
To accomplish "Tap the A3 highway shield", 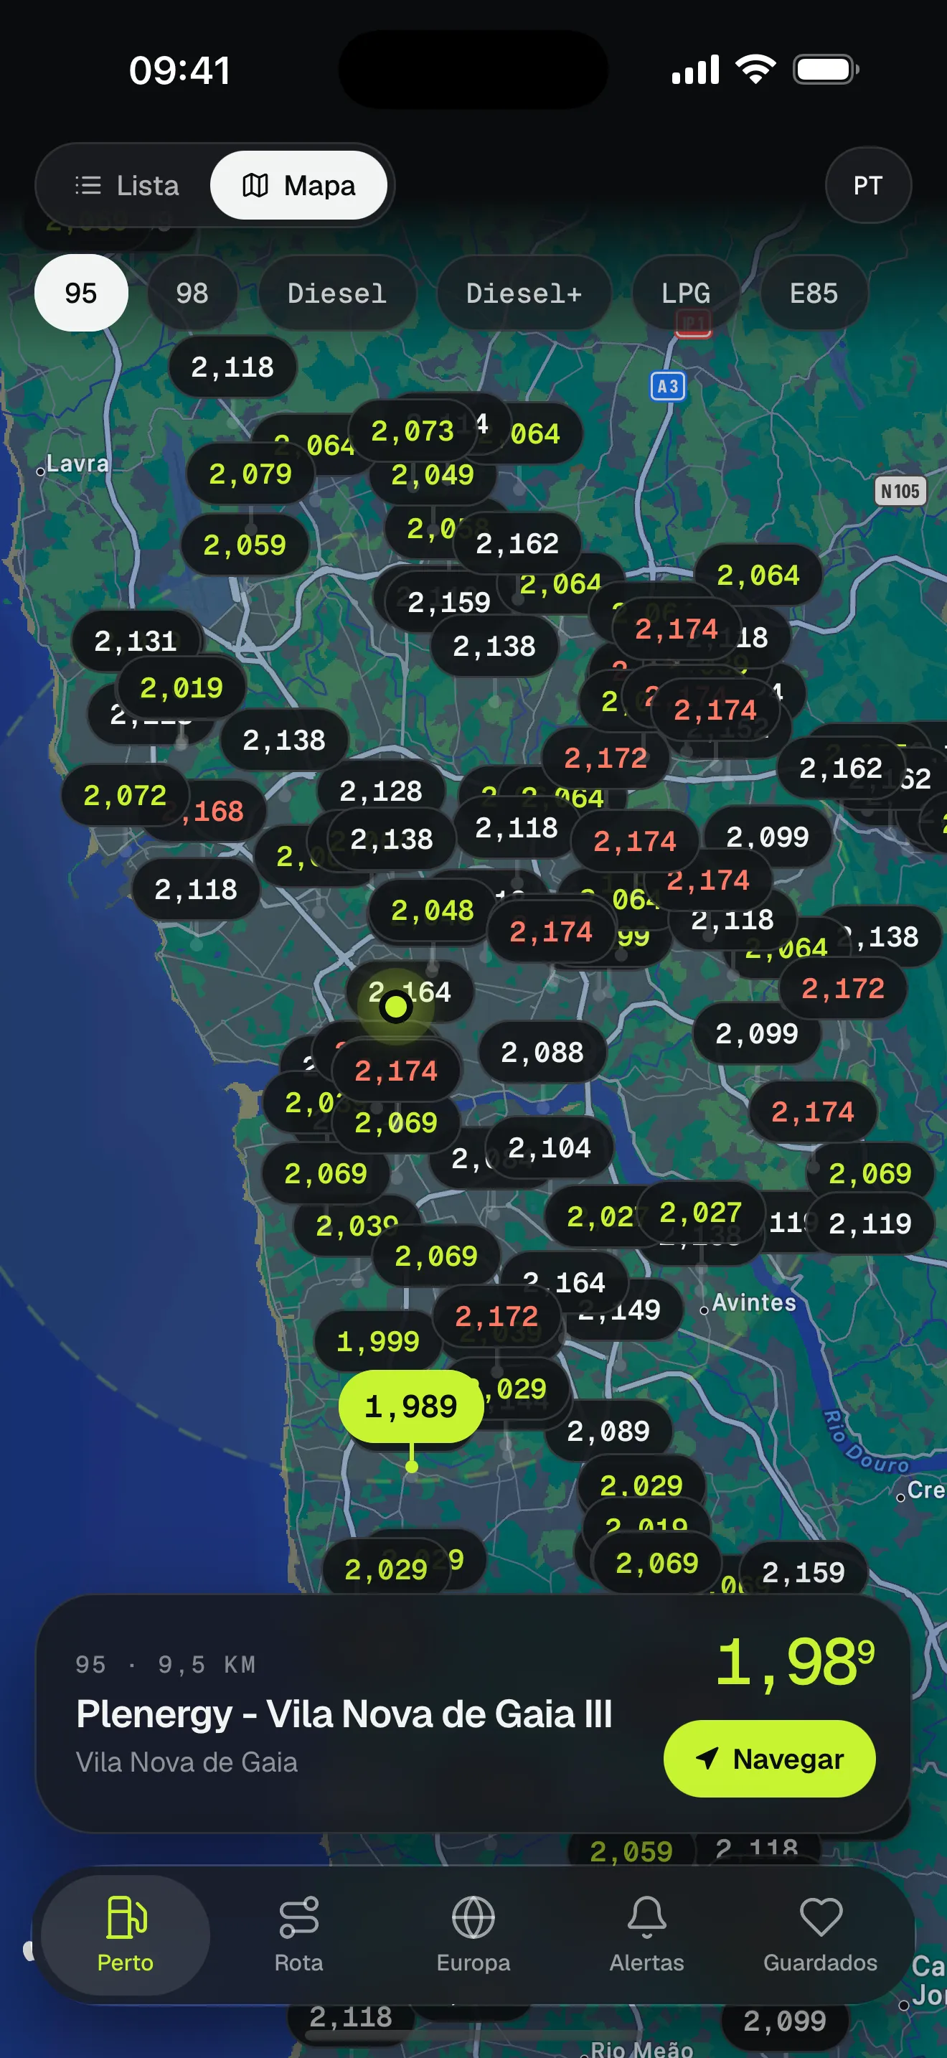I will pos(667,387).
